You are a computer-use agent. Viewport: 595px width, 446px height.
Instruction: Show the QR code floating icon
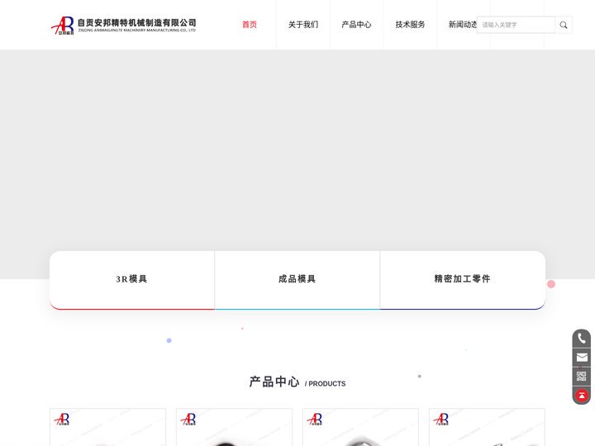tap(581, 377)
